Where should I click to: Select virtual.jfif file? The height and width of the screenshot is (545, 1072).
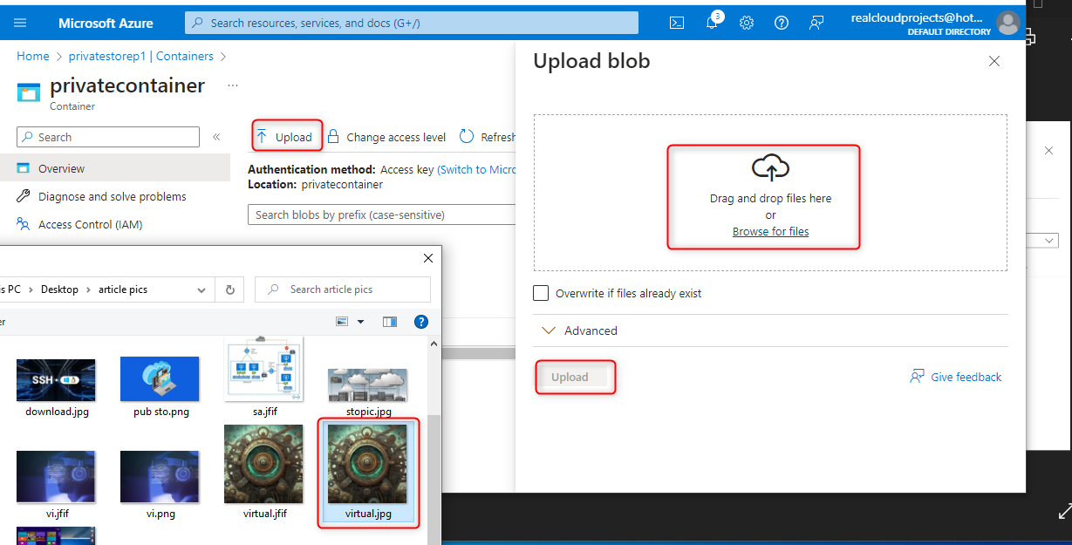pyautogui.click(x=264, y=473)
